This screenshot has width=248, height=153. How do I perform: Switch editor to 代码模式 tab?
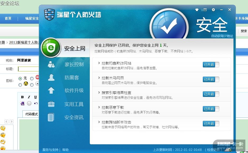31,114
